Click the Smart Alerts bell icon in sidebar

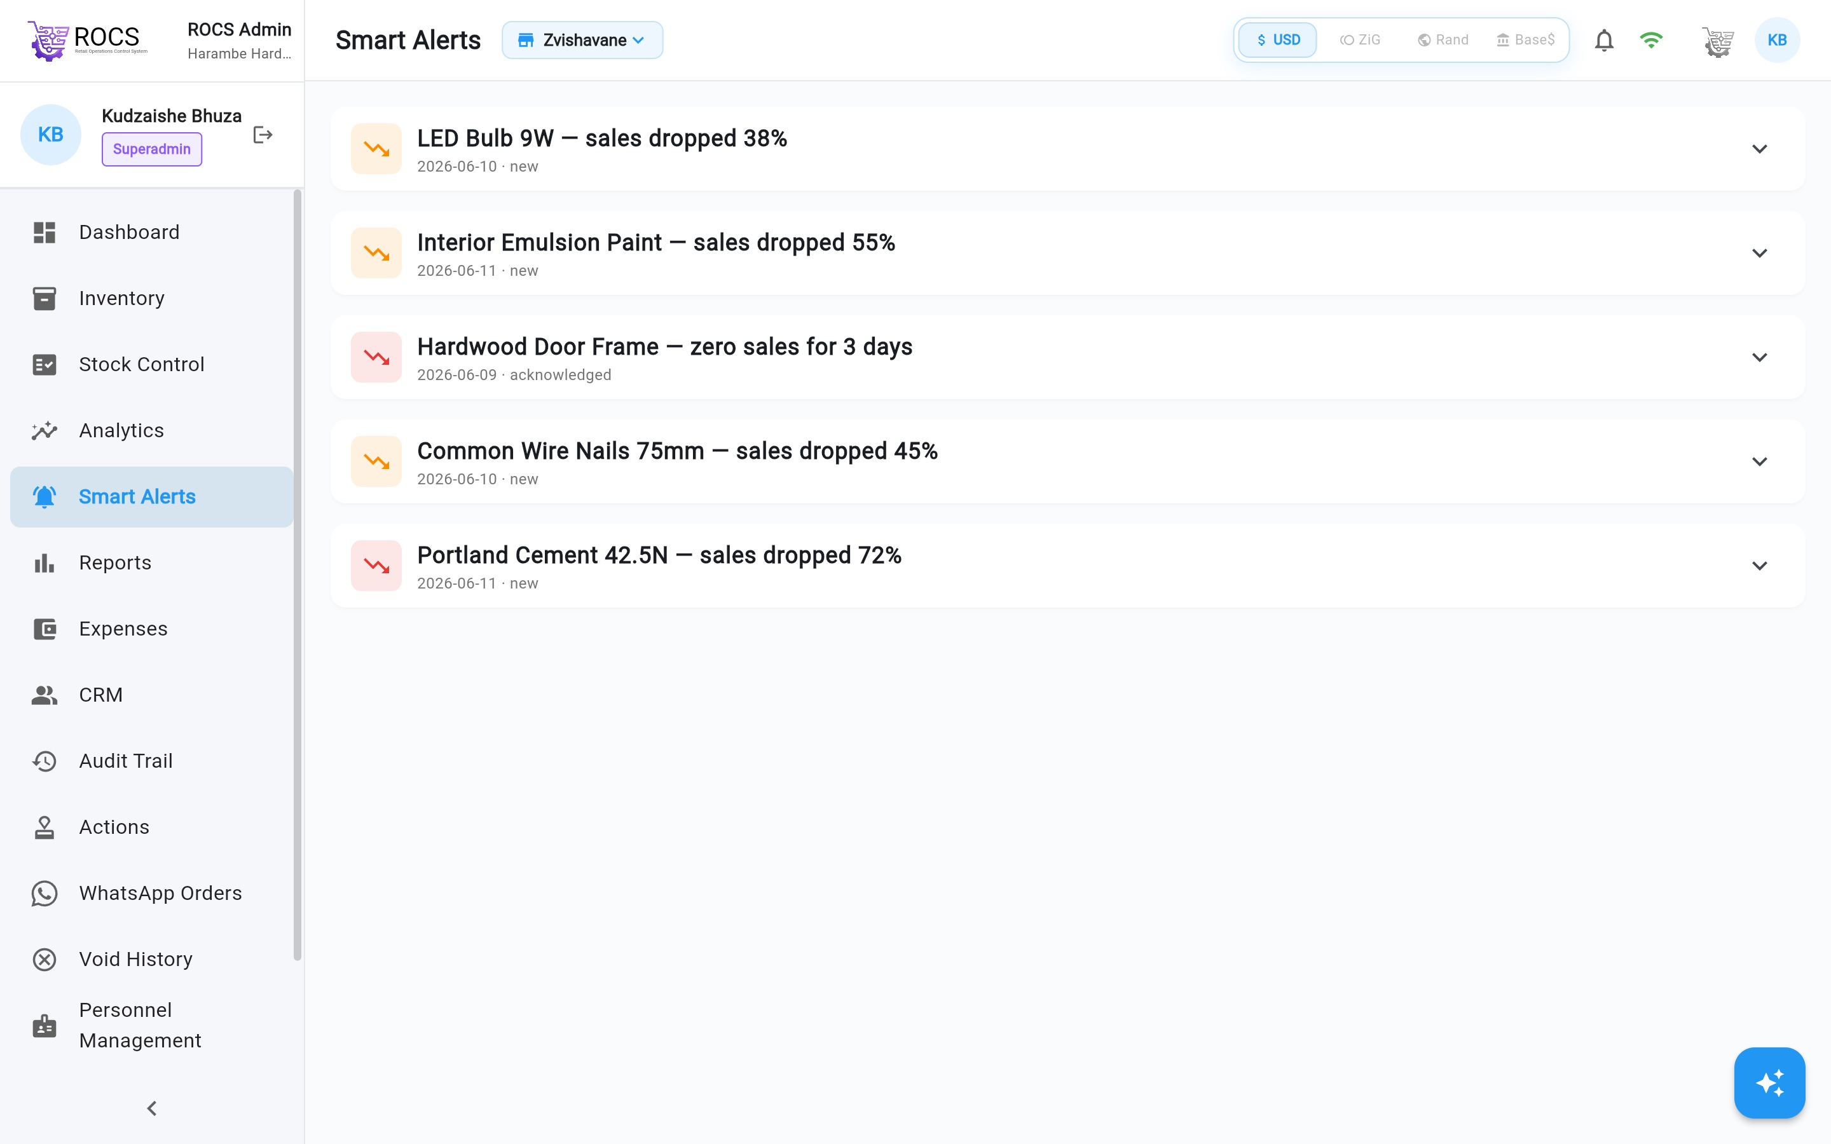[45, 496]
